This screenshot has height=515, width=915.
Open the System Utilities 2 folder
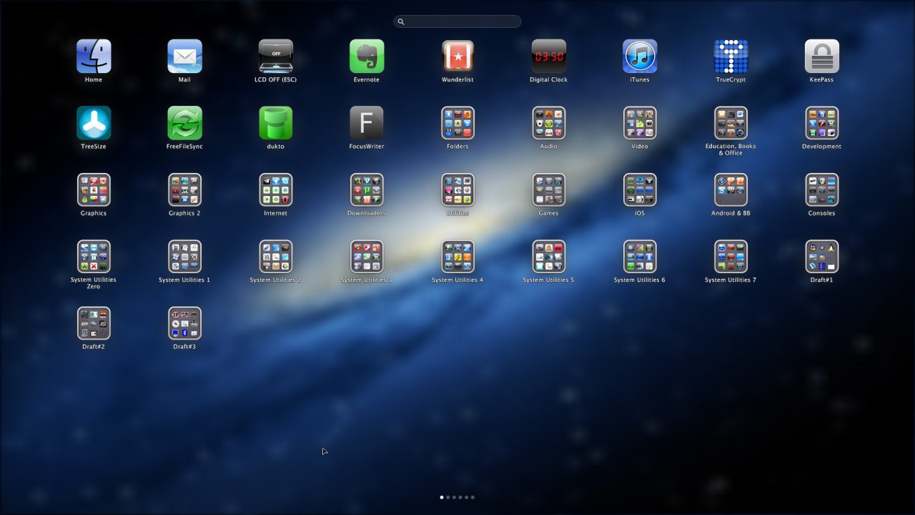point(275,256)
